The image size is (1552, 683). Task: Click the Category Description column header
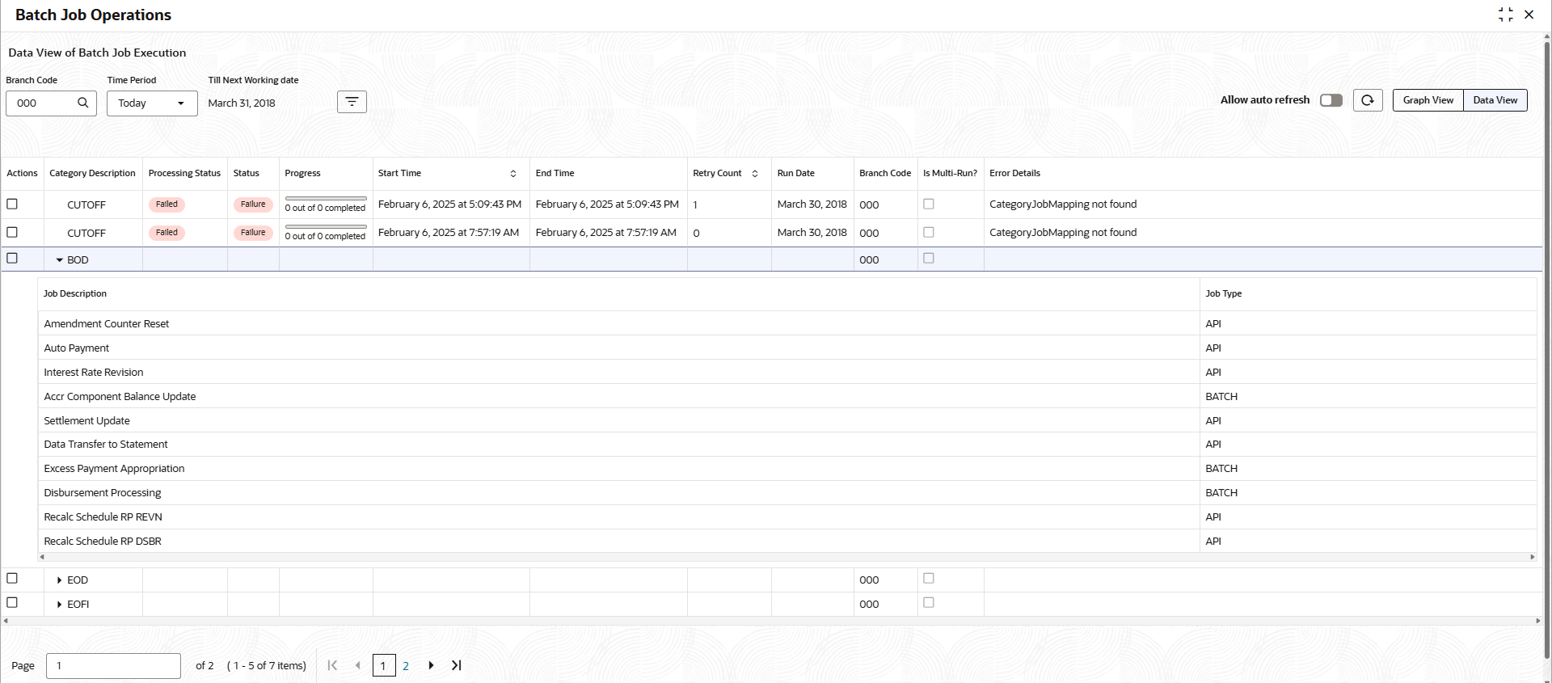[x=92, y=174]
